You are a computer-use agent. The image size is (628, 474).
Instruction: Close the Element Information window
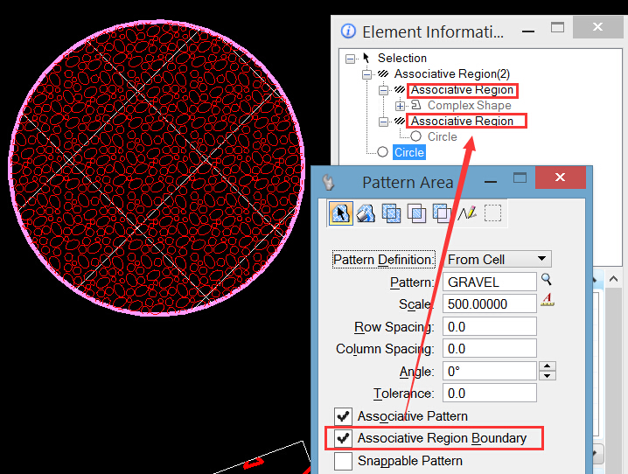click(598, 27)
